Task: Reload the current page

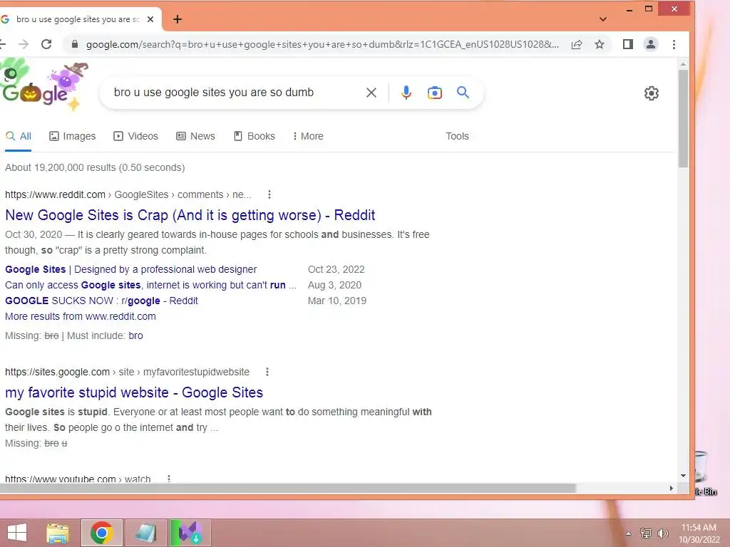Action: [46, 44]
